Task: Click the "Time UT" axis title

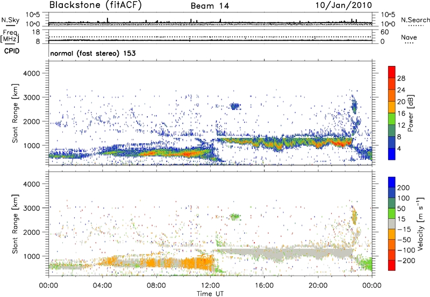Action: [x=210, y=294]
